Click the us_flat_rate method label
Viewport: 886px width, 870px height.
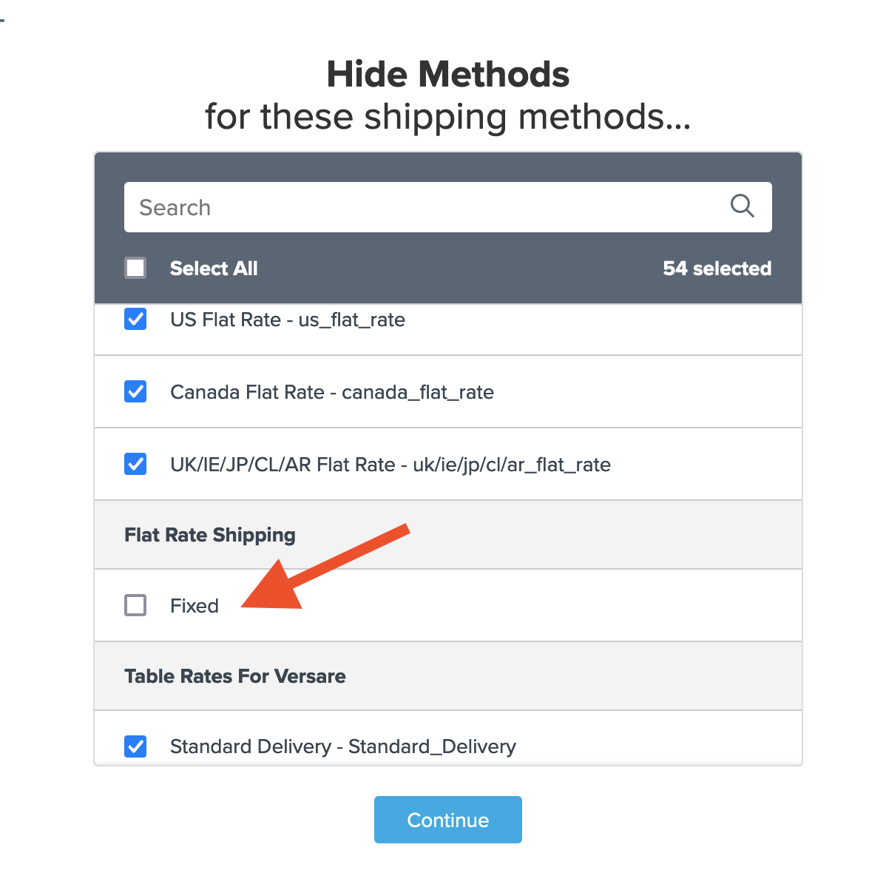pos(288,320)
